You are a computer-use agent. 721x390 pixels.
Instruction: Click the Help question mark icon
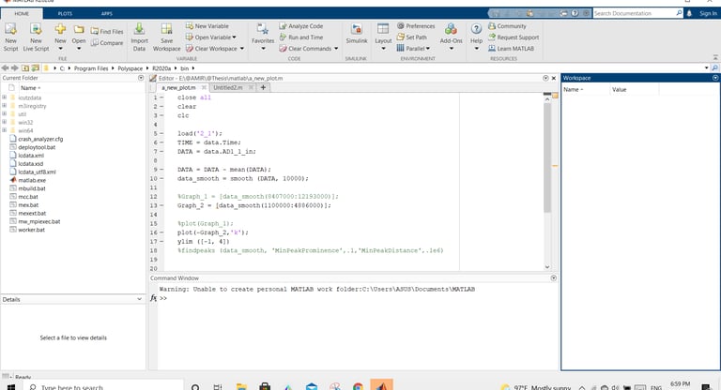tap(476, 29)
